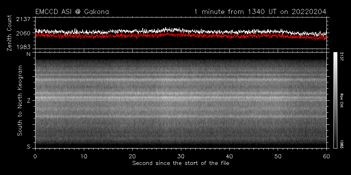The width and height of the screenshot is (351, 175).
Task: Click the 0 tick label on the time axis
Action: [x=35, y=156]
